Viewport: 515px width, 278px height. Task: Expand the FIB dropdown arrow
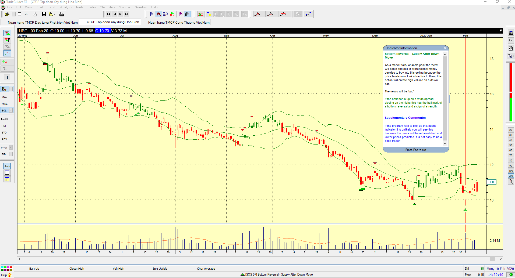[x=11, y=154]
